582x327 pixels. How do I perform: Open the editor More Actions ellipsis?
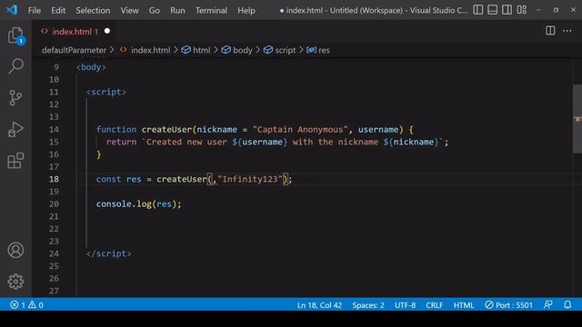pyautogui.click(x=567, y=31)
